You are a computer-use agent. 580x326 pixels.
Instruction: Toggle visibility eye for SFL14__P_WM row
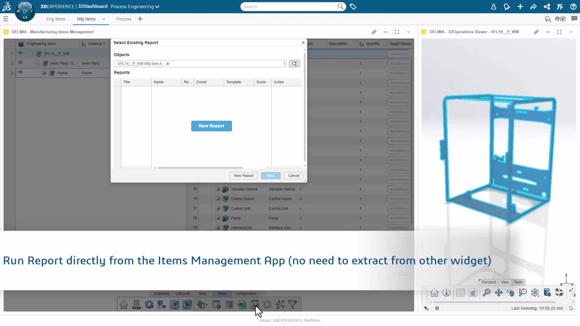(x=20, y=53)
